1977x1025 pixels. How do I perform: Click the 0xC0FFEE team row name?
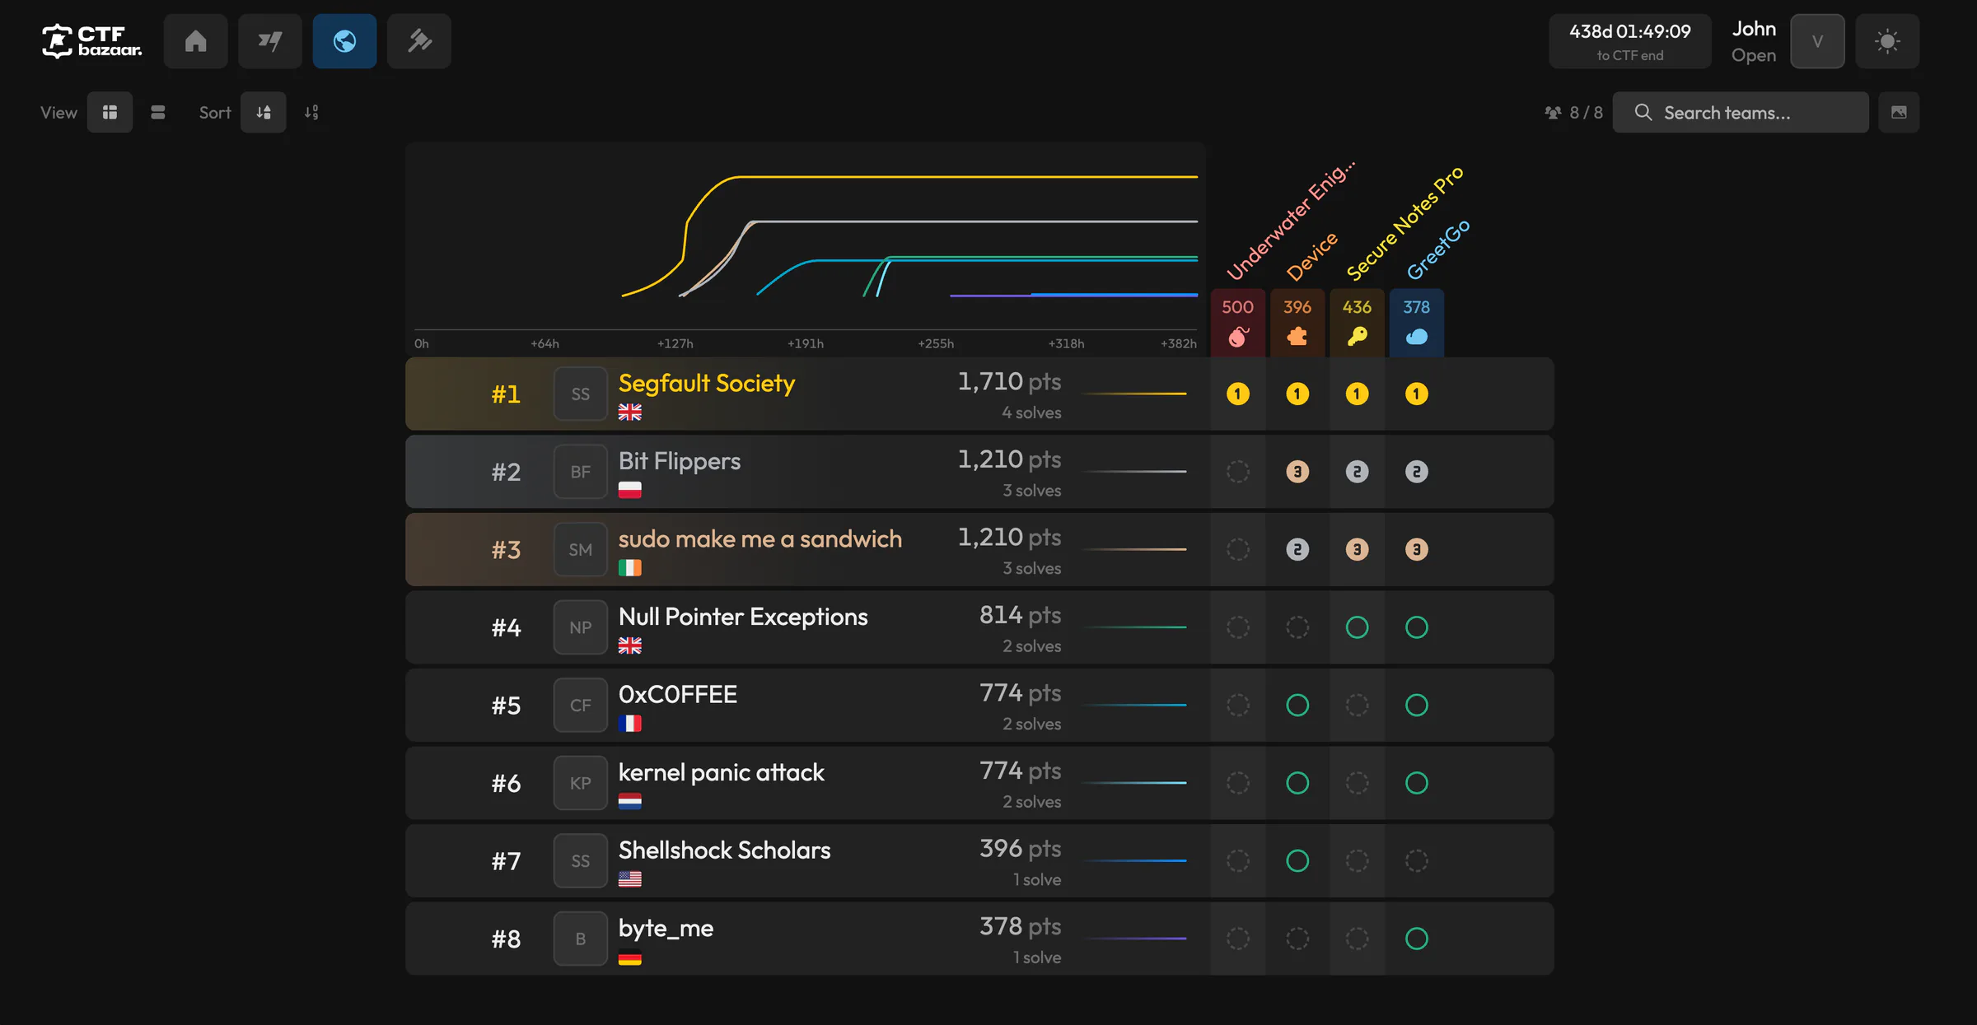(x=678, y=695)
